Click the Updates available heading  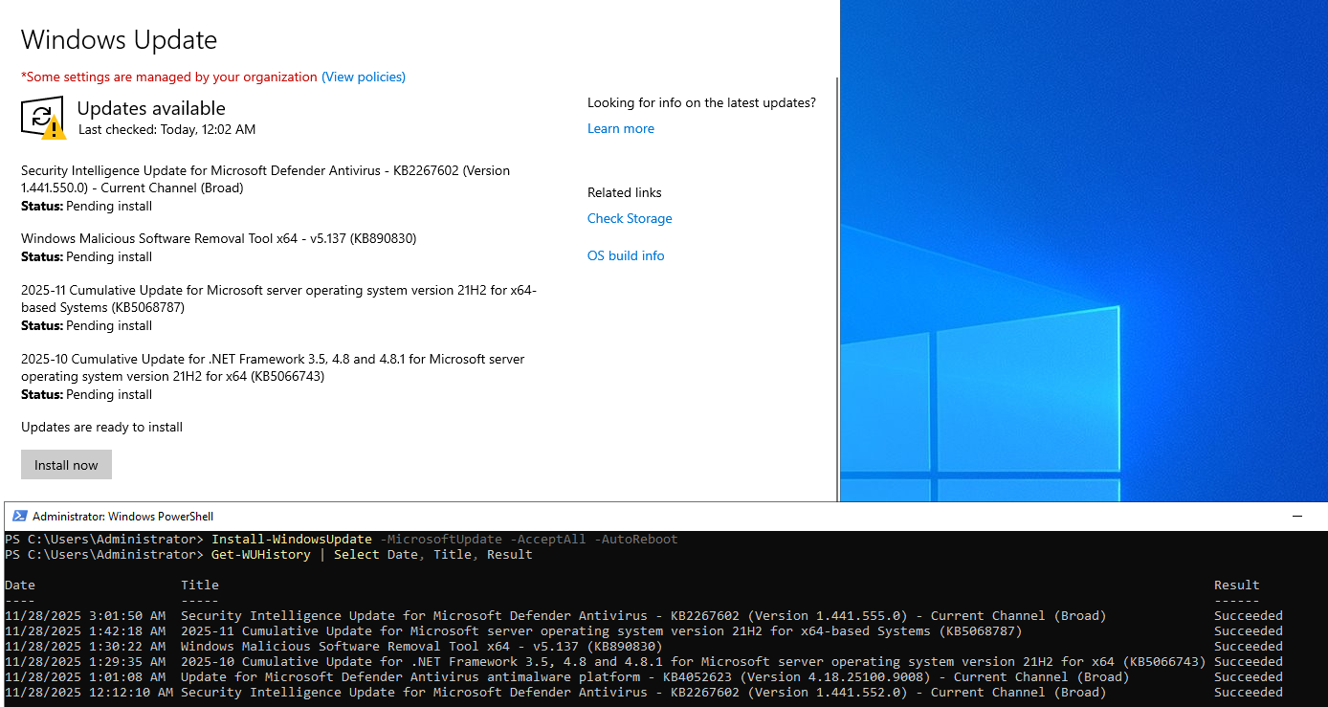[x=151, y=108]
